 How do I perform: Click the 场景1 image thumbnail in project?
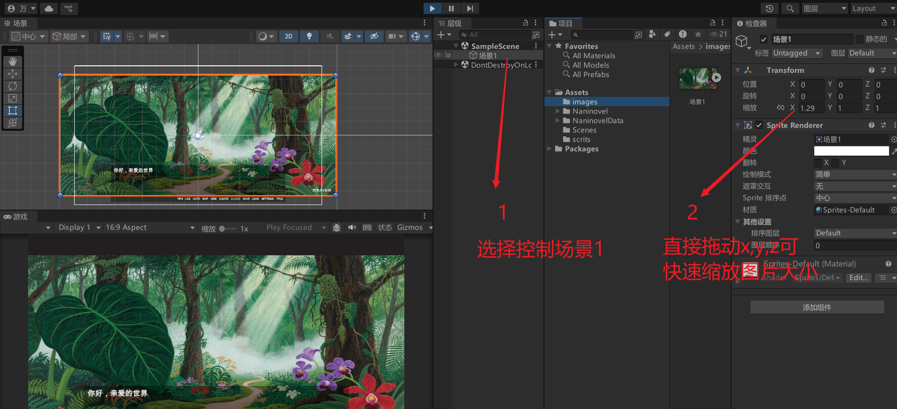coord(698,79)
